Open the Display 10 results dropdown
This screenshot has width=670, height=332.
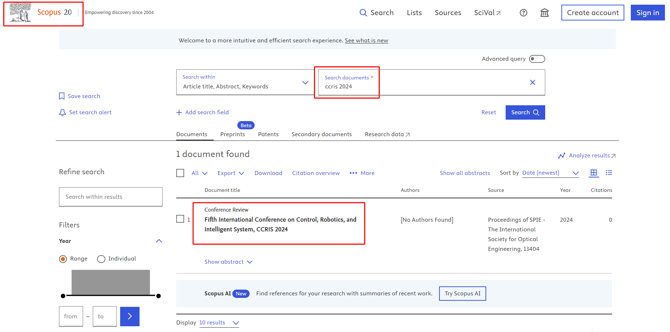tap(219, 323)
